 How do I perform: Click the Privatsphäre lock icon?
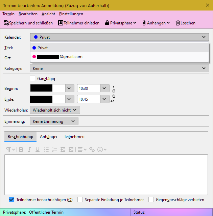[x=107, y=23]
